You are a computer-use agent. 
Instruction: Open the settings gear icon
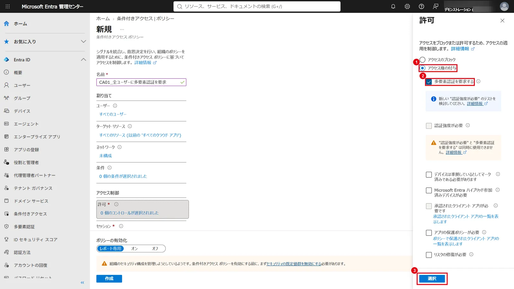[407, 6]
